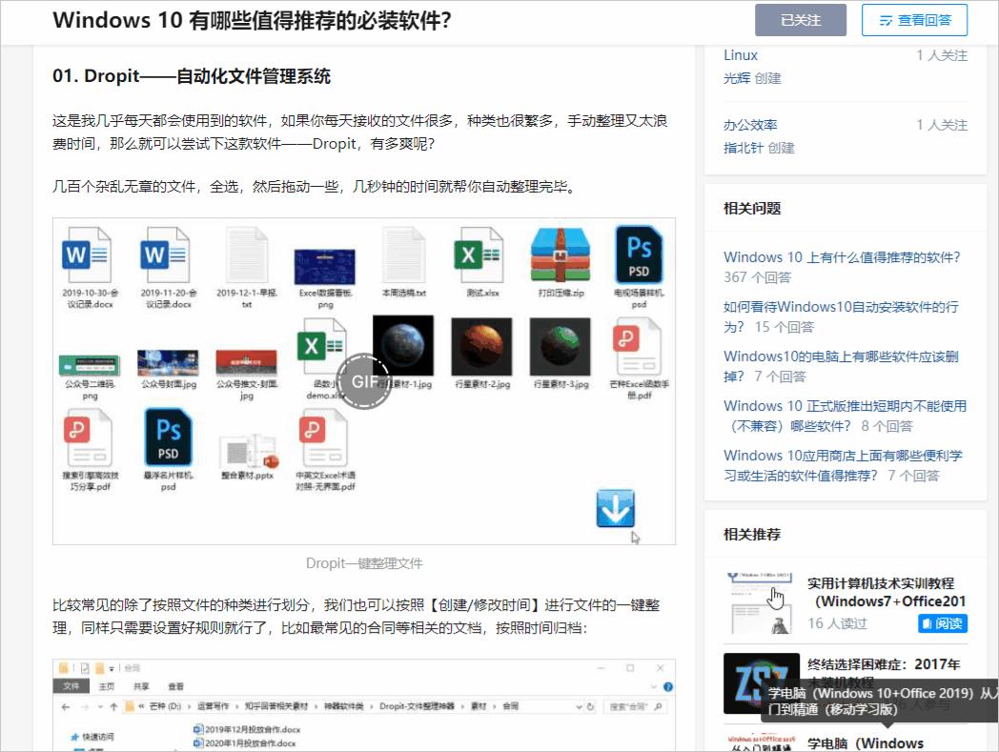
Task: Click 芒种 (D:) in the address breadcrumb
Action: [166, 707]
